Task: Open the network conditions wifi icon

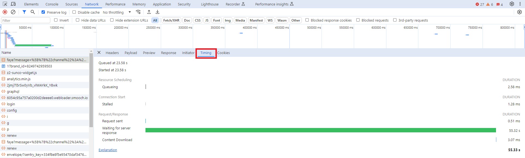Action: pos(138,12)
